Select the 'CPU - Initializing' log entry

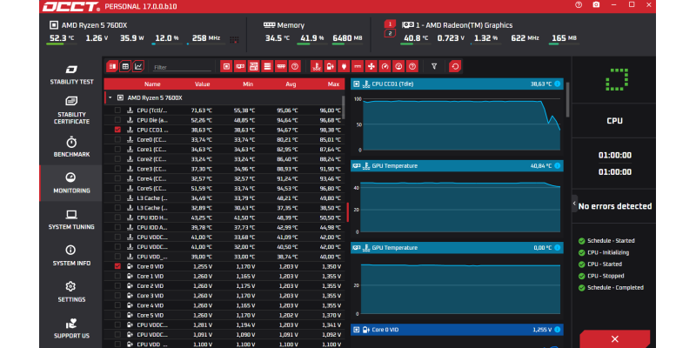point(608,252)
